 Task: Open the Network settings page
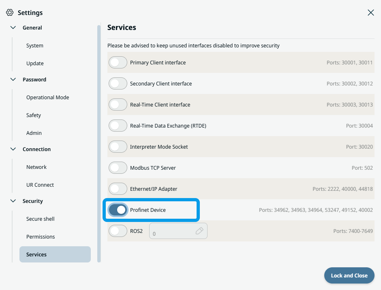click(x=36, y=167)
